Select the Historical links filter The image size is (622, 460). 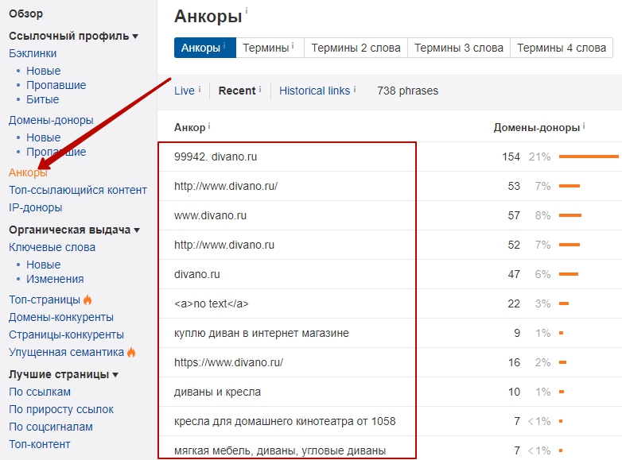314,91
